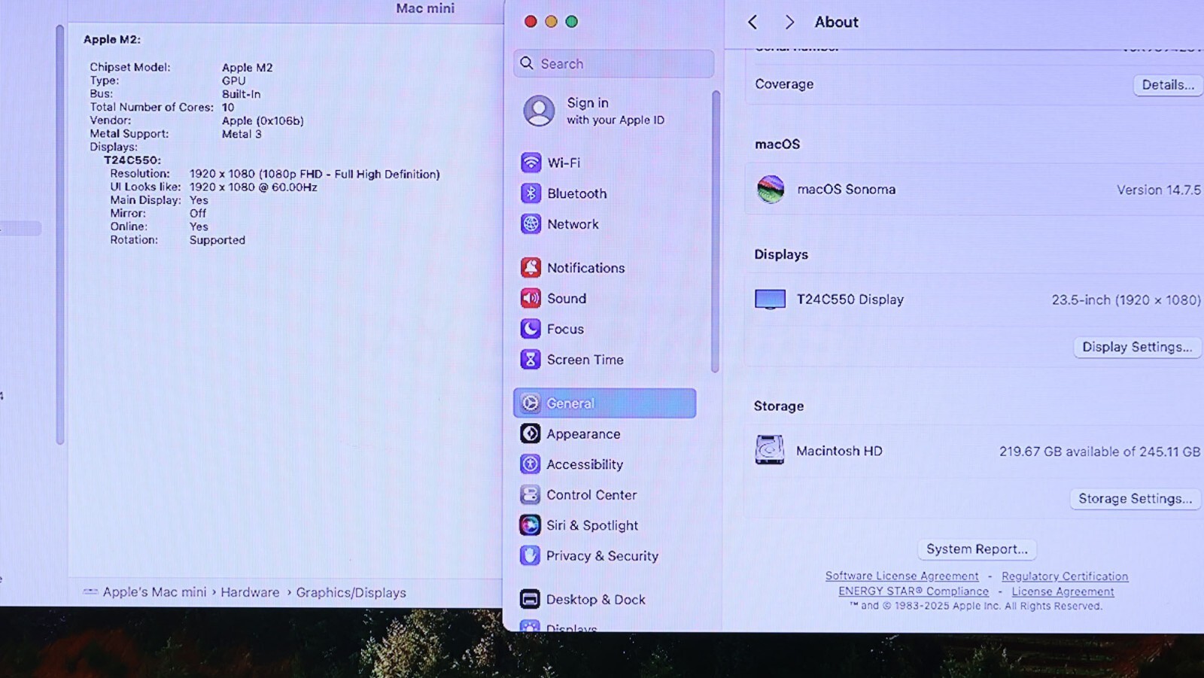Minimize the System Settings window (yellow button)
This screenshot has height=678, width=1204.
tap(551, 21)
